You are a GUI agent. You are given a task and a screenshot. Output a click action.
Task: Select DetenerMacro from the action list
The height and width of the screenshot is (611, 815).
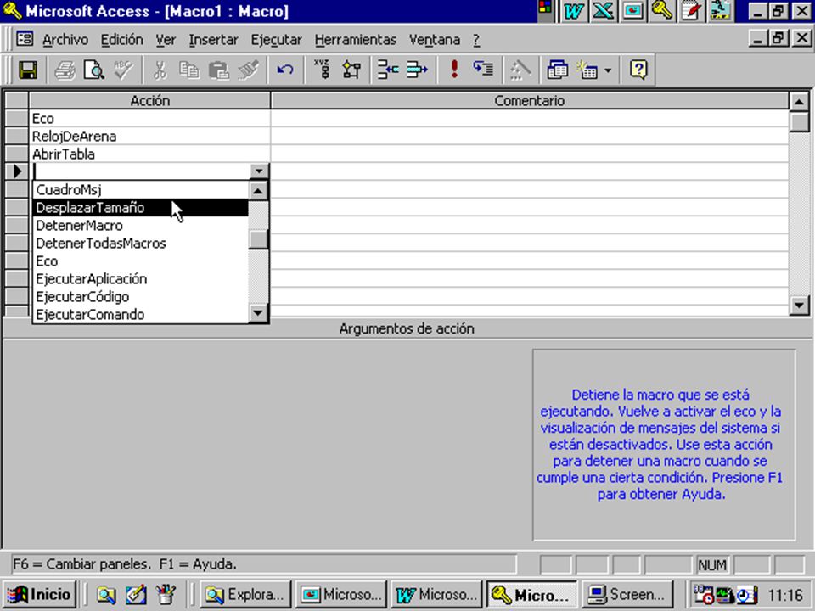[x=140, y=226]
